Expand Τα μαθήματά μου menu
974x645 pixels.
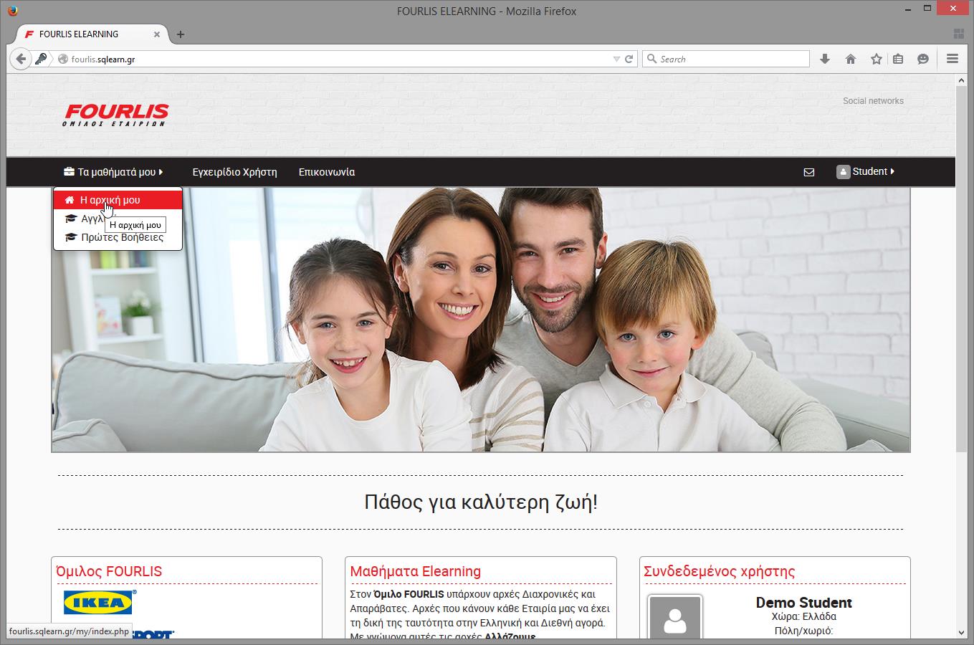[113, 172]
